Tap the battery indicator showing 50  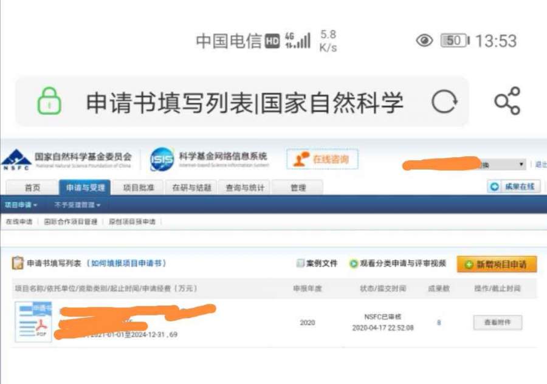(455, 41)
